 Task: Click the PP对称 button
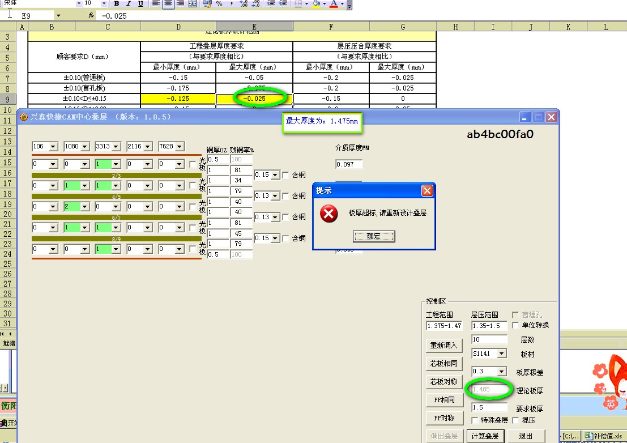click(x=444, y=418)
